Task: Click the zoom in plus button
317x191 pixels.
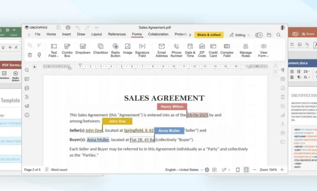Action: pyautogui.click(x=282, y=170)
